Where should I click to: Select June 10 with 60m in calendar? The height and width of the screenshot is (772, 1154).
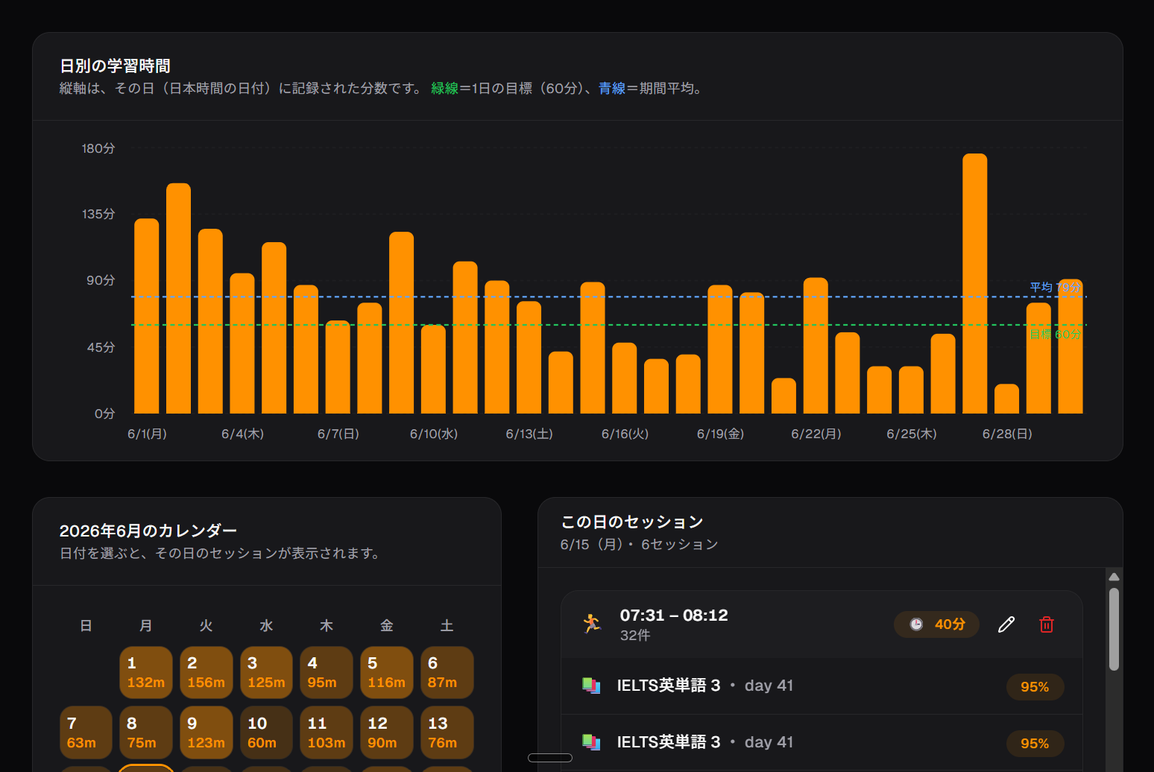pos(266,733)
